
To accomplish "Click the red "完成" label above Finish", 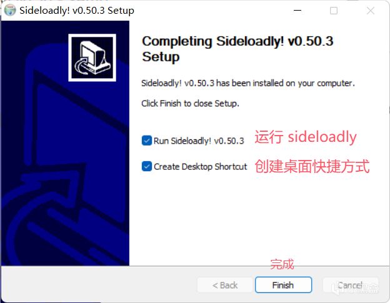I will [282, 264].
